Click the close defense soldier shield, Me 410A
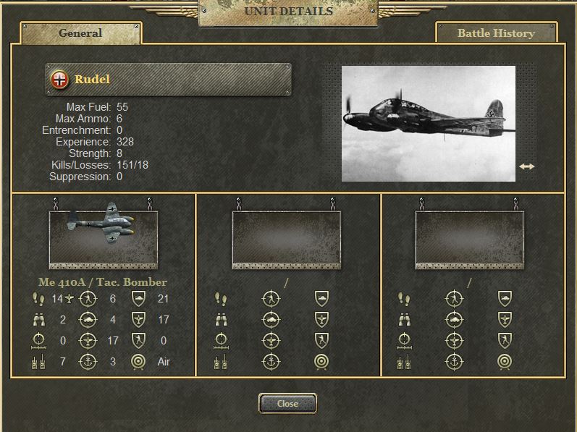The image size is (577, 432). [138, 341]
